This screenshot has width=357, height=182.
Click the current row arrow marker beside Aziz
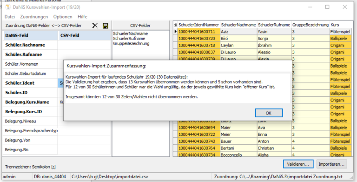[x=176, y=32]
